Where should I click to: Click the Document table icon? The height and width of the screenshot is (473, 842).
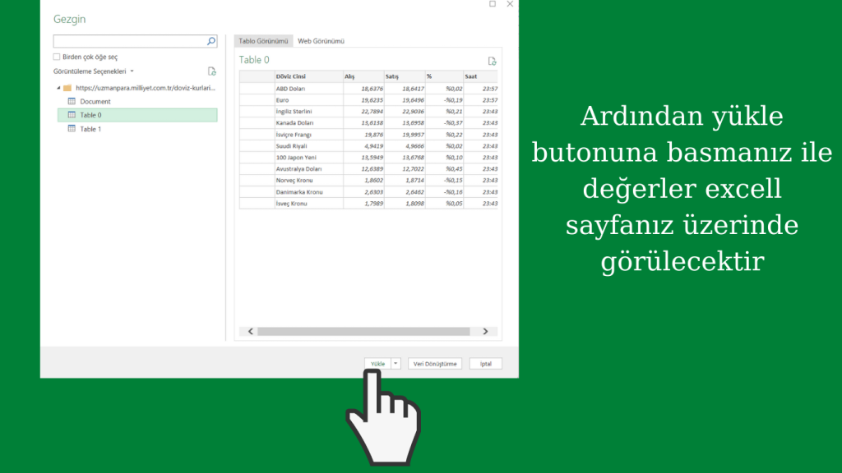click(72, 102)
